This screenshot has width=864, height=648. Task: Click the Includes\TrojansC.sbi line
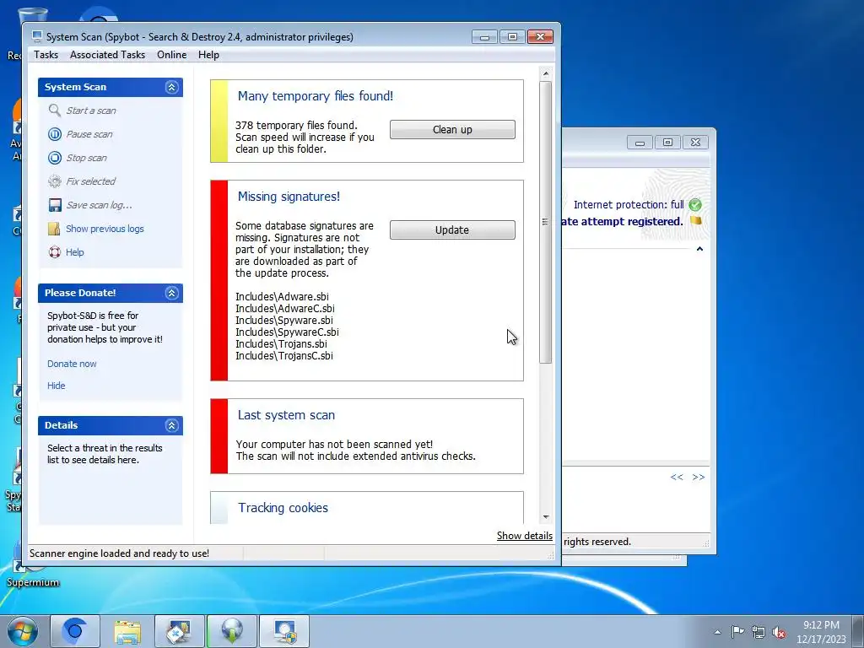pos(283,355)
